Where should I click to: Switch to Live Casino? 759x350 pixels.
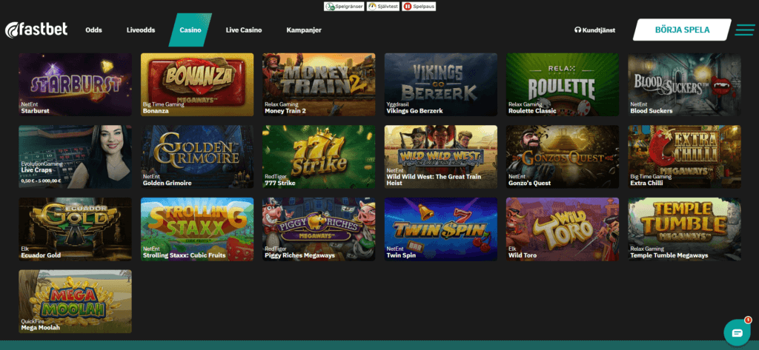click(x=243, y=30)
